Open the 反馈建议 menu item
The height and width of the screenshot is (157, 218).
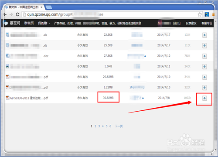click(x=191, y=23)
